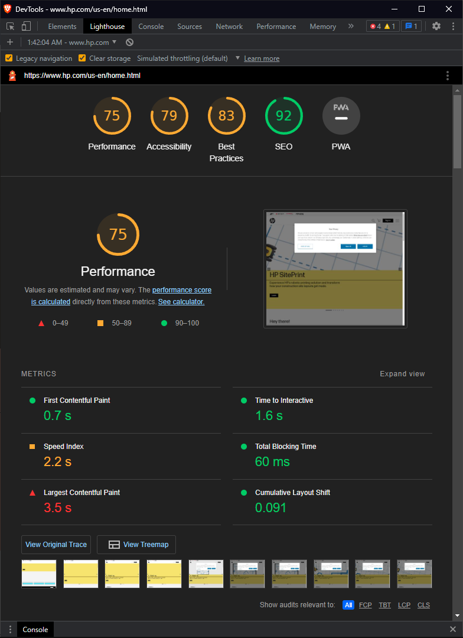Screen dimensions: 463x638
Task: Click the View Treemap button
Action: (136, 545)
